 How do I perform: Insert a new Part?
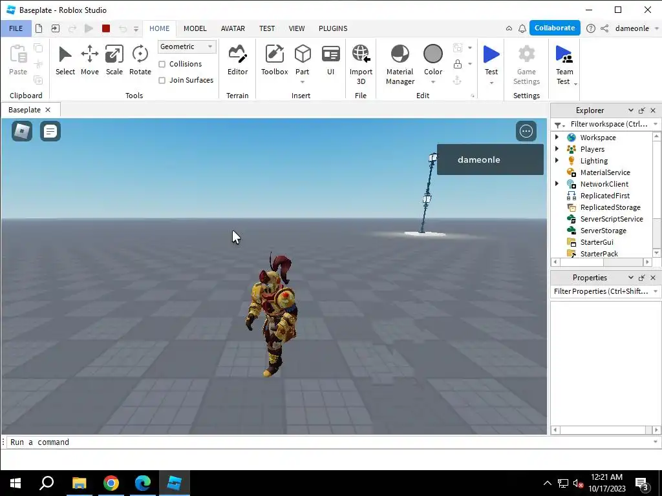pyautogui.click(x=303, y=54)
